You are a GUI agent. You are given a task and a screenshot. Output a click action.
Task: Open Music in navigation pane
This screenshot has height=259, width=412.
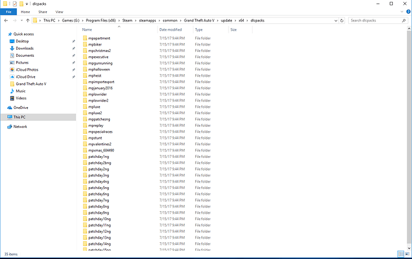tap(20, 91)
